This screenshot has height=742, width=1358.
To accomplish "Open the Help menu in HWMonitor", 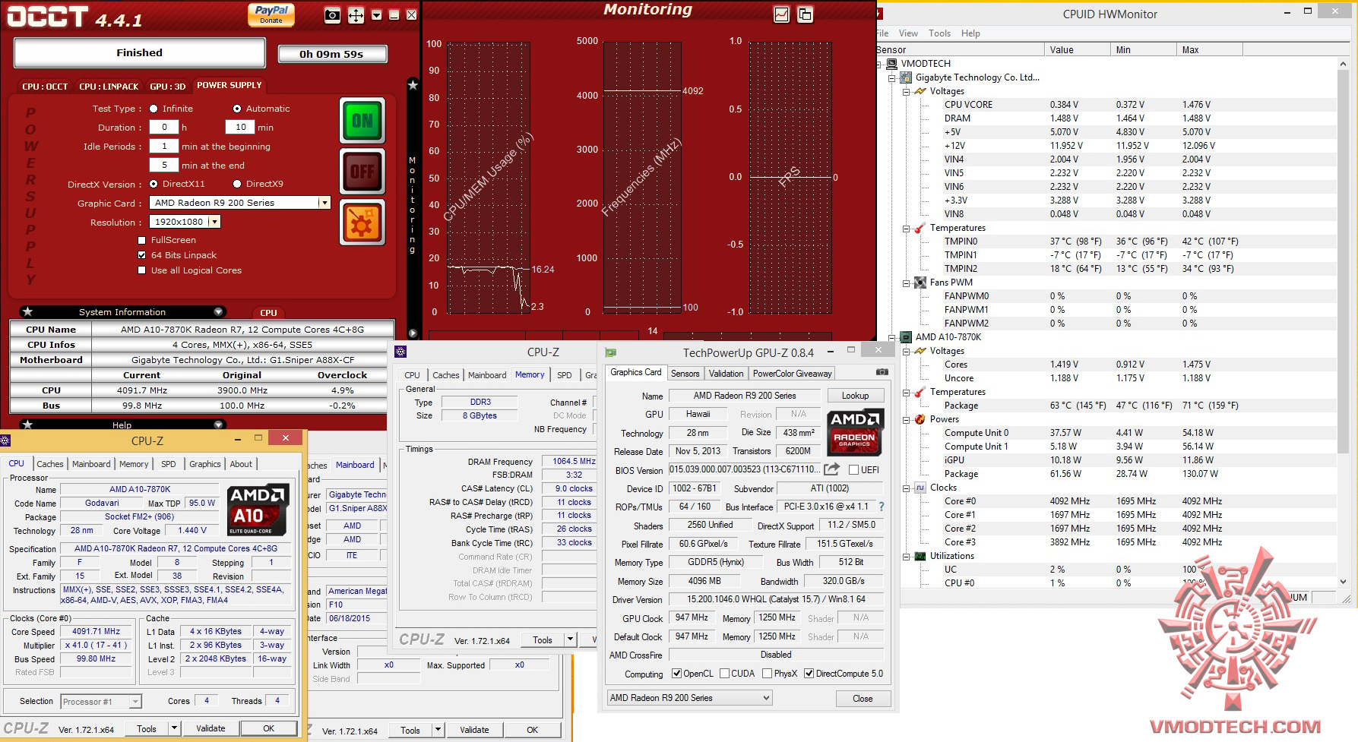I will [970, 33].
